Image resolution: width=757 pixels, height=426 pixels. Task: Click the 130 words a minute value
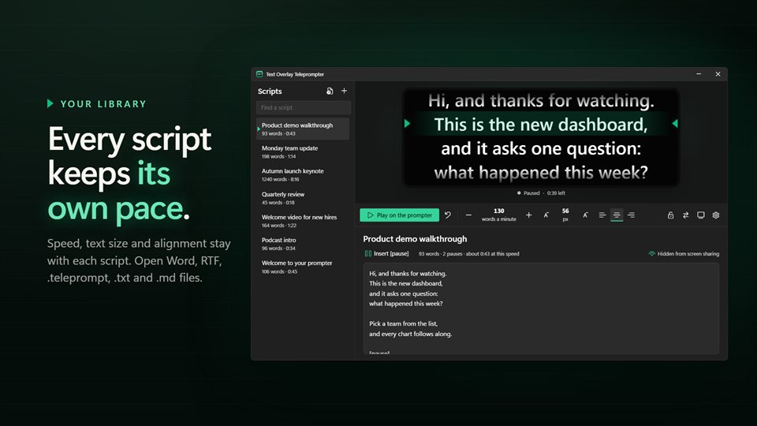click(x=498, y=215)
